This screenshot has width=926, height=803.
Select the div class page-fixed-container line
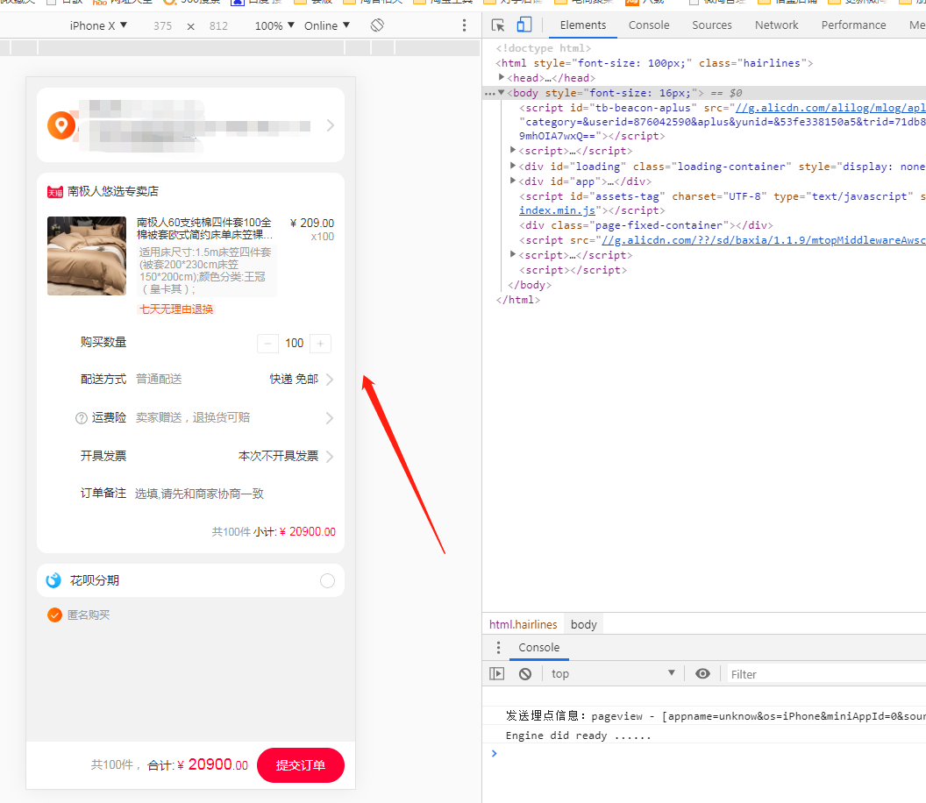pos(646,225)
